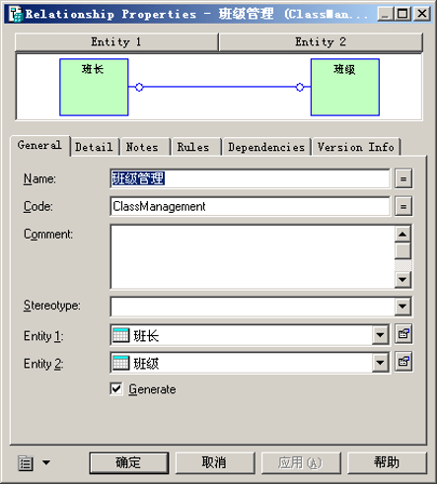This screenshot has height=485, width=438.
Task: Click the table icon in Entity 1 field
Action: [120, 335]
